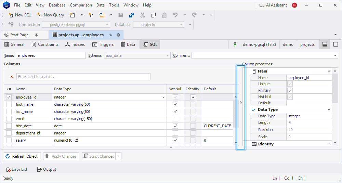The height and width of the screenshot is (183, 342).
Task: Collapse the Identity properties section
Action: pyautogui.click(x=329, y=144)
